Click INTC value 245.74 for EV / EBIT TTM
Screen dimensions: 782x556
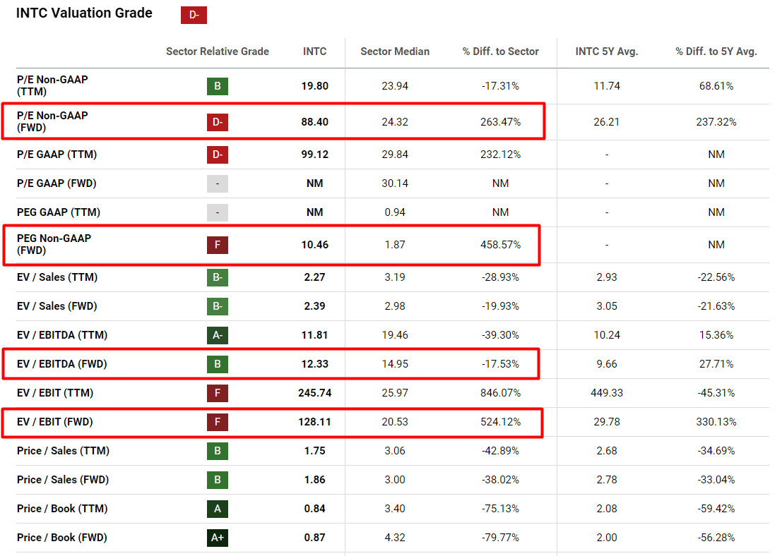pyautogui.click(x=314, y=392)
